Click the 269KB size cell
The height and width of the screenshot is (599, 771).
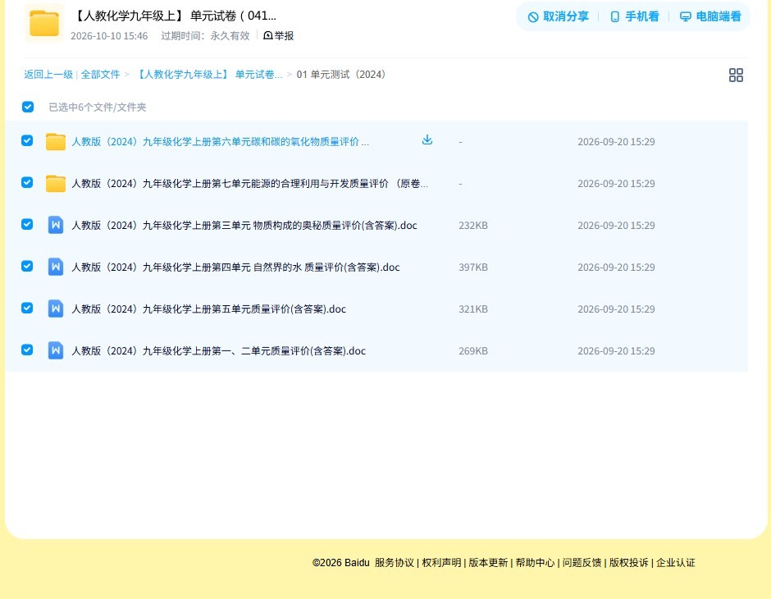(473, 350)
